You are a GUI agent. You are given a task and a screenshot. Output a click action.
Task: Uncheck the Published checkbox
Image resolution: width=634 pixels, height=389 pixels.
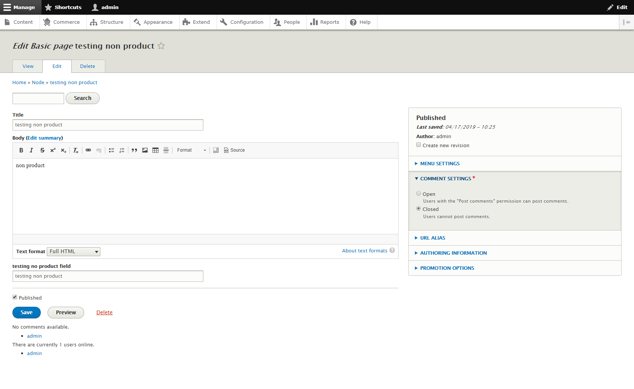click(15, 297)
